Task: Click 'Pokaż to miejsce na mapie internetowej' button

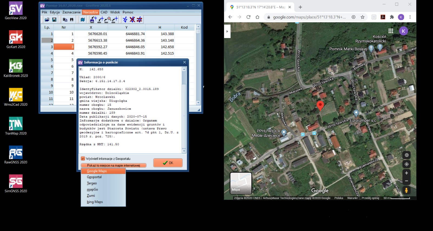Action: coord(114,165)
